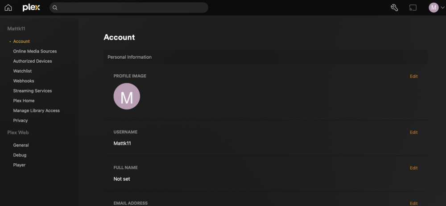Open the Watchlist settings page
This screenshot has width=446, height=206.
(x=22, y=71)
